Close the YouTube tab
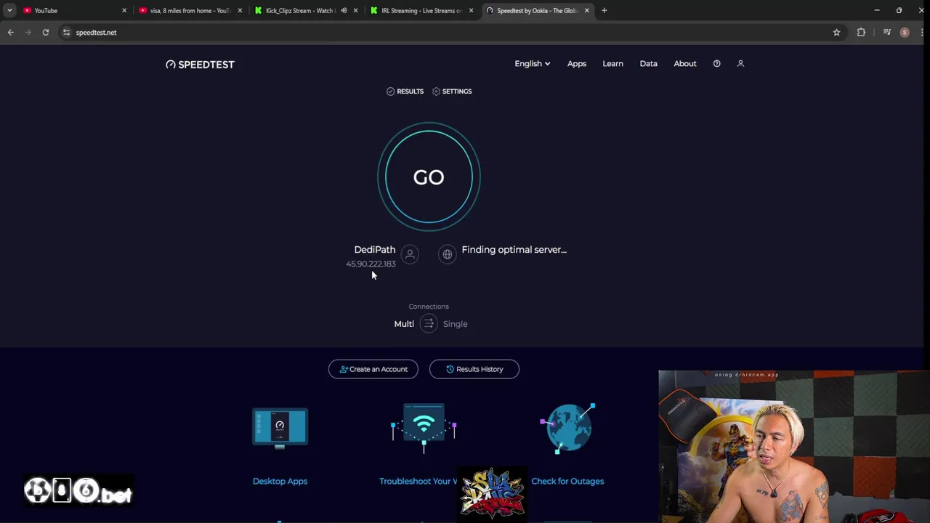Screen dimensions: 930x523 pos(124,11)
